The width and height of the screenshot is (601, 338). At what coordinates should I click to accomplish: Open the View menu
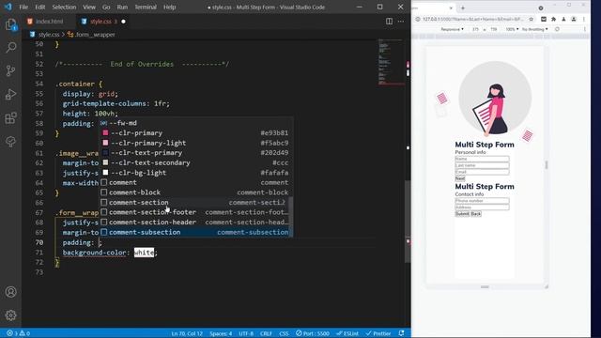point(89,7)
